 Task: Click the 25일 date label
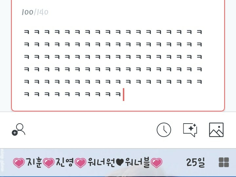pyautogui.click(x=195, y=162)
